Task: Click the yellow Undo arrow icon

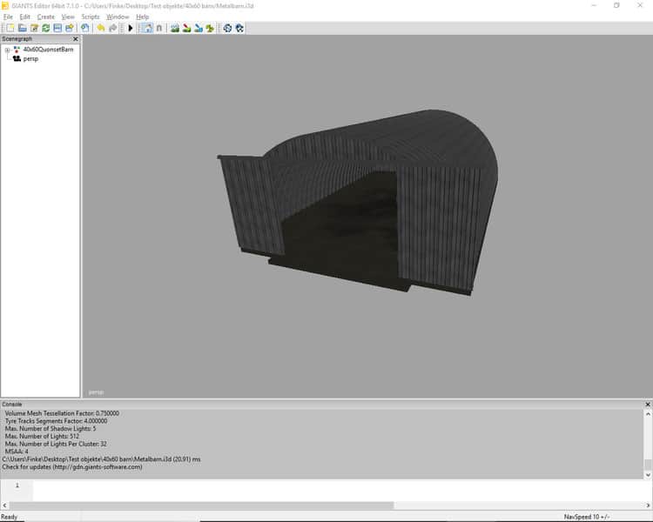Action: 101,28
